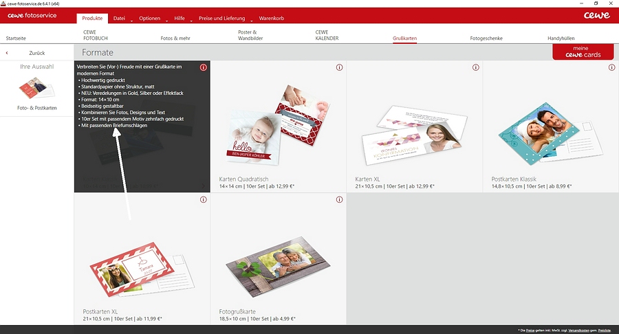Viewport: 619px width, 334px height.
Task: Open the Hilfe menu
Action: click(x=180, y=18)
